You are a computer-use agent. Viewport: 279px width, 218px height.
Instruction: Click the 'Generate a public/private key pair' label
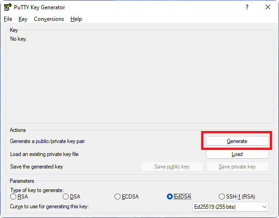[x=47, y=141]
